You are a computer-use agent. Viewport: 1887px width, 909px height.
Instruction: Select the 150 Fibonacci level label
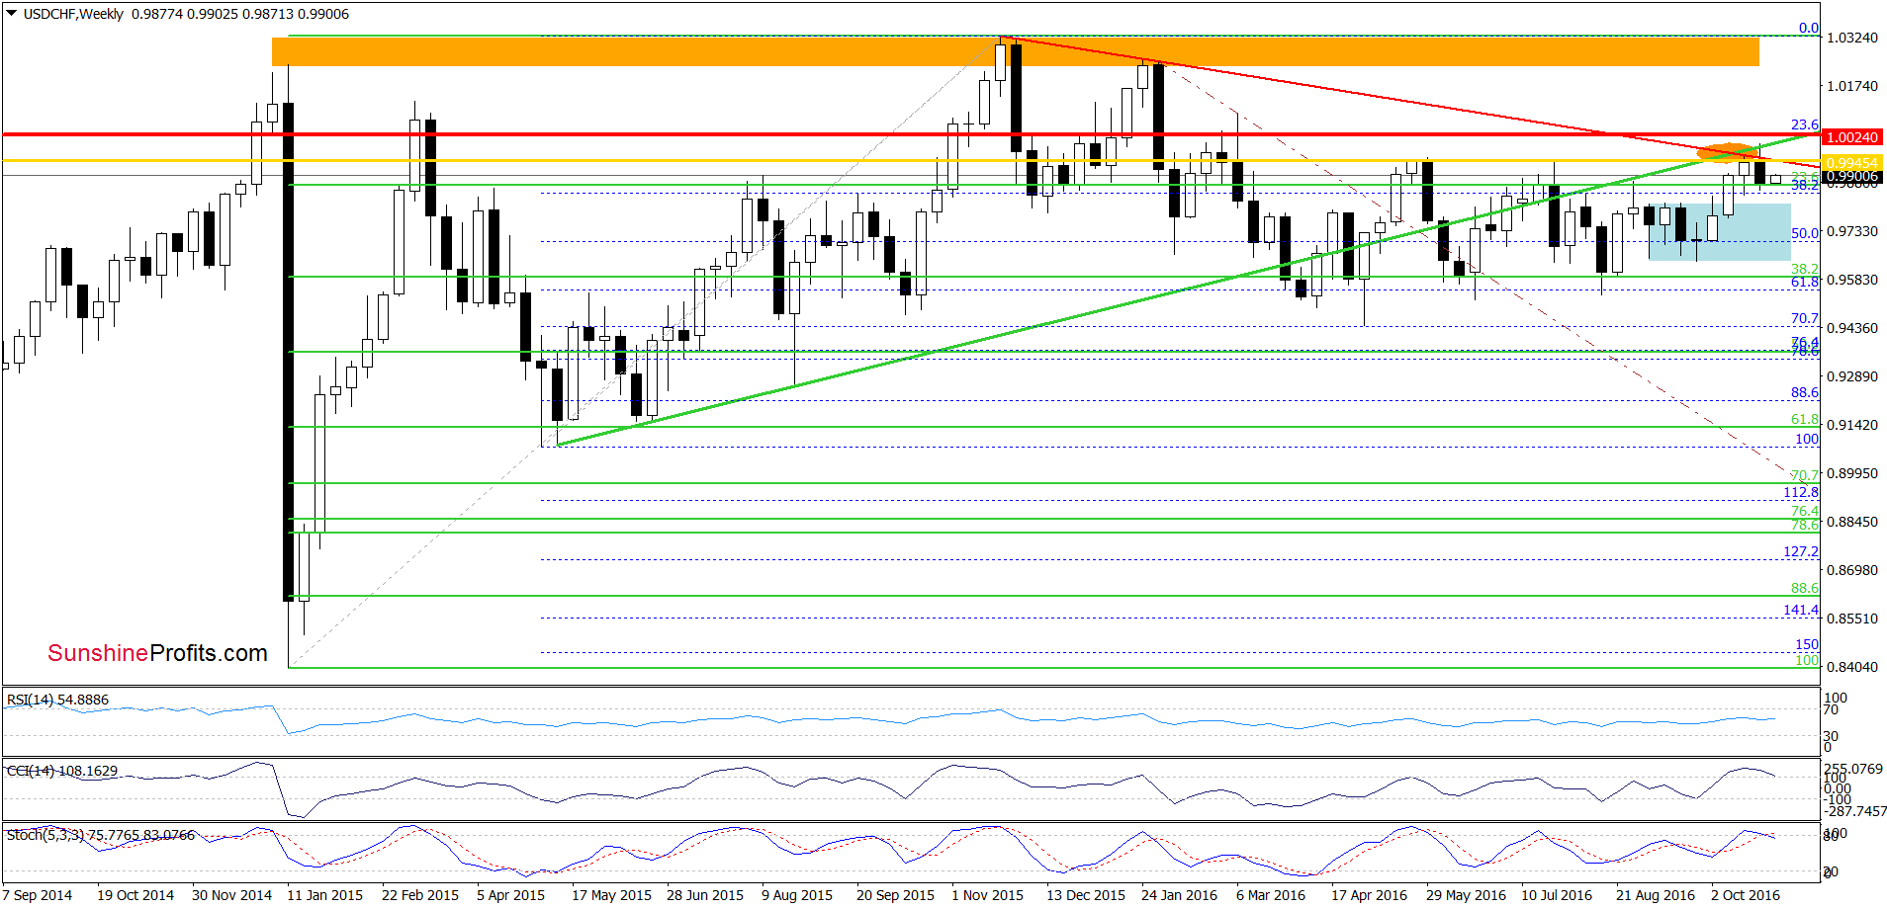click(x=1807, y=644)
